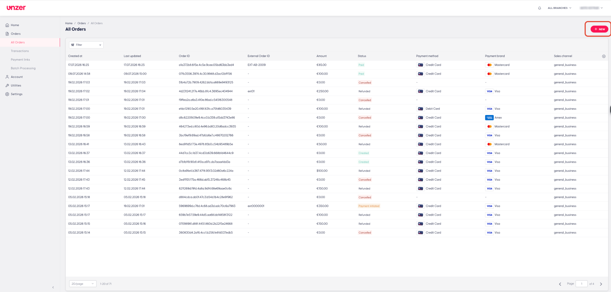Click the Unzer logo

(x=16, y=8)
